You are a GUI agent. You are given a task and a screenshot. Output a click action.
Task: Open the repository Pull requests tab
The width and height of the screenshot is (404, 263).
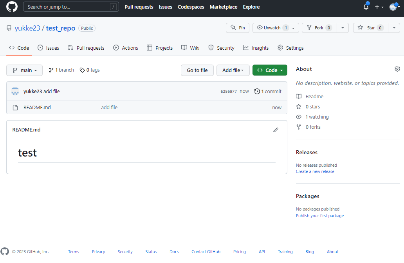(x=86, y=48)
